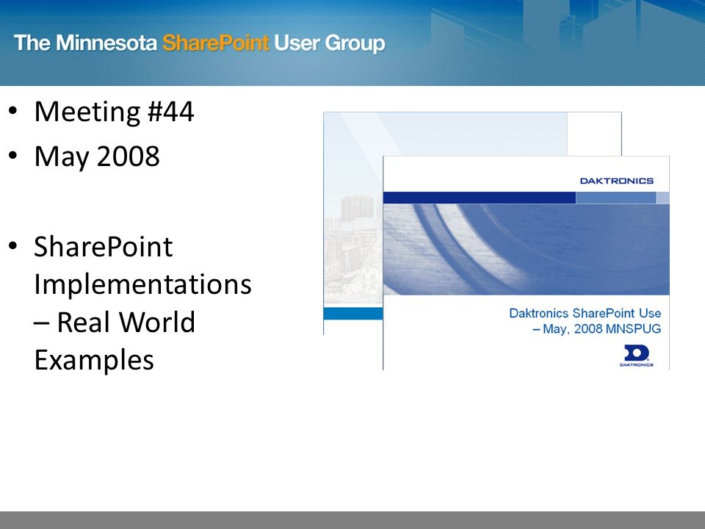Click the 'SharePoint Implementations' bullet text

143,265
